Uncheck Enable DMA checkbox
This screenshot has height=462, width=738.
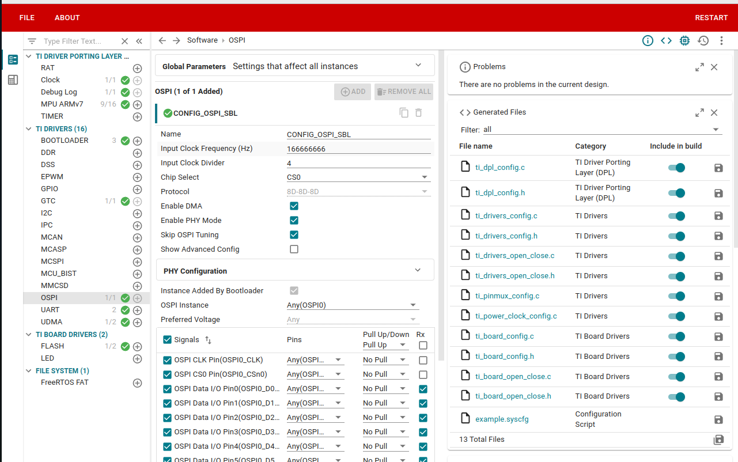point(294,206)
